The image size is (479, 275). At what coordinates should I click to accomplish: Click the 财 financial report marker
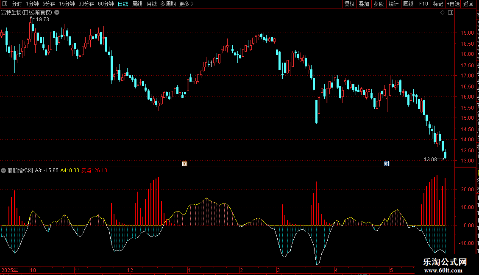click(x=387, y=164)
